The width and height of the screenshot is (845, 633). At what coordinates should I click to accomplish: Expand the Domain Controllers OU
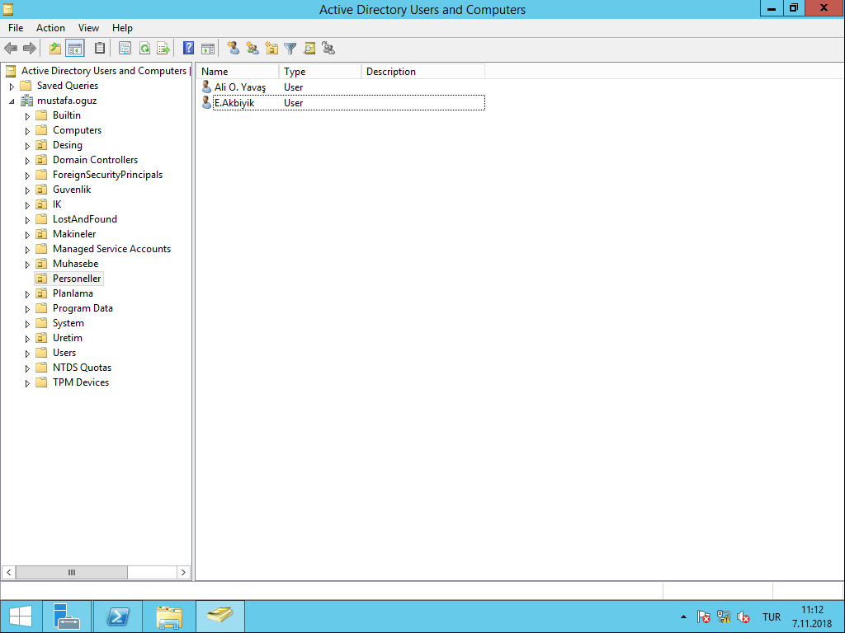pos(27,161)
